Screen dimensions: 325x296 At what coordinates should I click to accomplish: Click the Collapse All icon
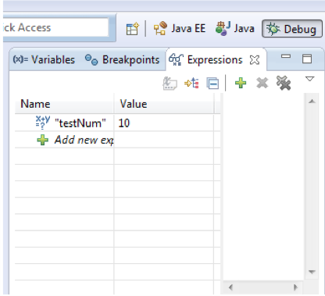click(212, 84)
